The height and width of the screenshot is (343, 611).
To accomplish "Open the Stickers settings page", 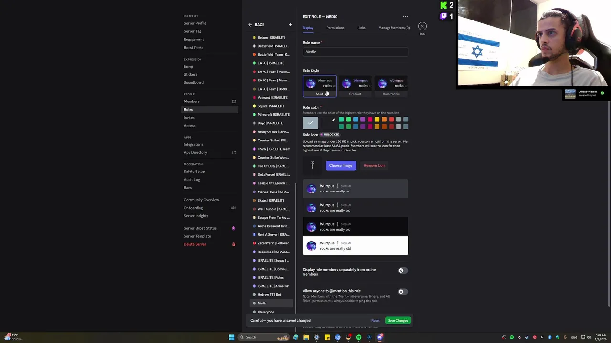I will [x=190, y=74].
